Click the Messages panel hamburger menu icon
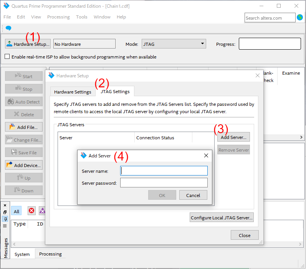The height and width of the screenshot is (269, 306). (x=5, y=226)
